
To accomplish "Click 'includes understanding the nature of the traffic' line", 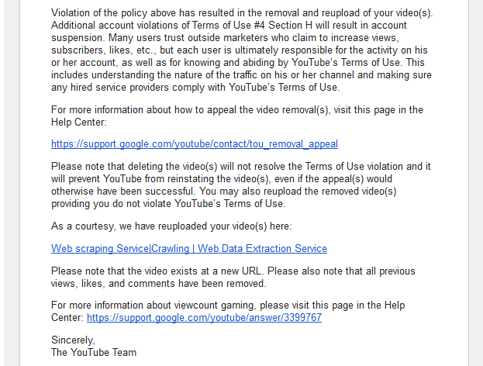I will pyautogui.click(x=241, y=75).
